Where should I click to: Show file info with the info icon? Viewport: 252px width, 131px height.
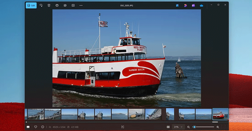pyautogui.click(x=42, y=127)
